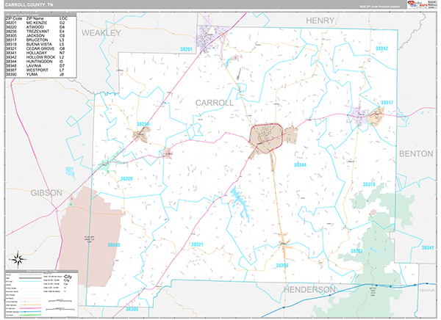This screenshot has width=441, height=320.
Task: Select the YUMA row in the ZIP index
Action: click(x=35, y=74)
